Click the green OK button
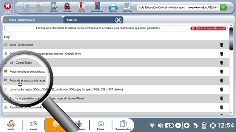Viewport: 236px width, 132px height. (223, 8)
